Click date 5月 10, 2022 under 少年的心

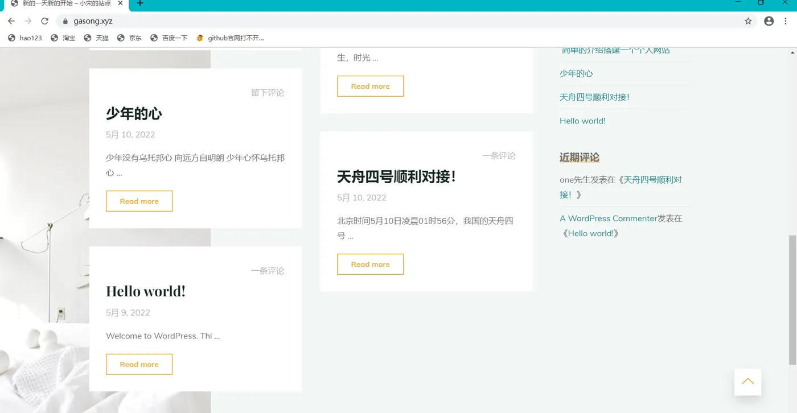(x=130, y=135)
